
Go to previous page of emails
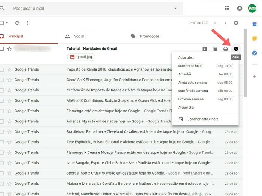click(x=215, y=23)
